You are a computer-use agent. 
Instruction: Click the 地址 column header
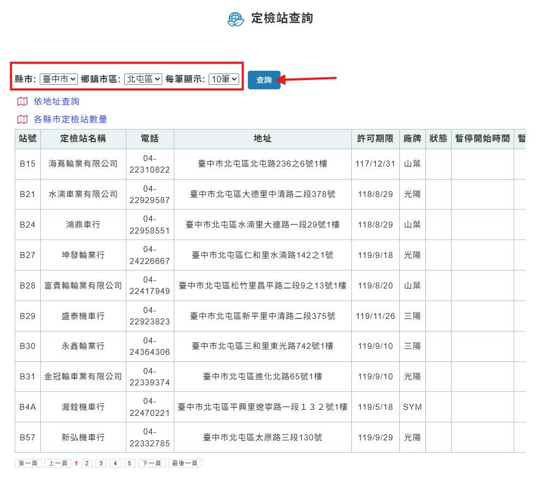point(263,139)
